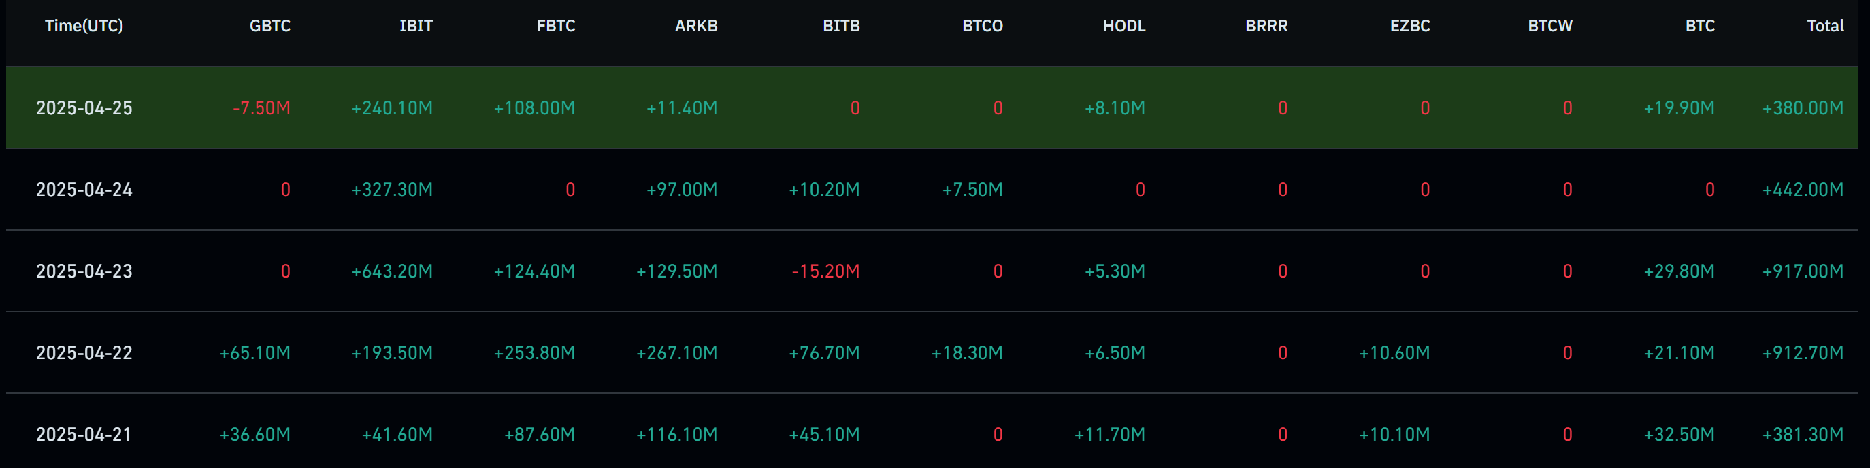Select the EZBC column header
This screenshot has height=468, width=1870.
(x=1410, y=26)
